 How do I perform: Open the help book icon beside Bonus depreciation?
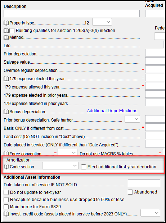click(6, 112)
